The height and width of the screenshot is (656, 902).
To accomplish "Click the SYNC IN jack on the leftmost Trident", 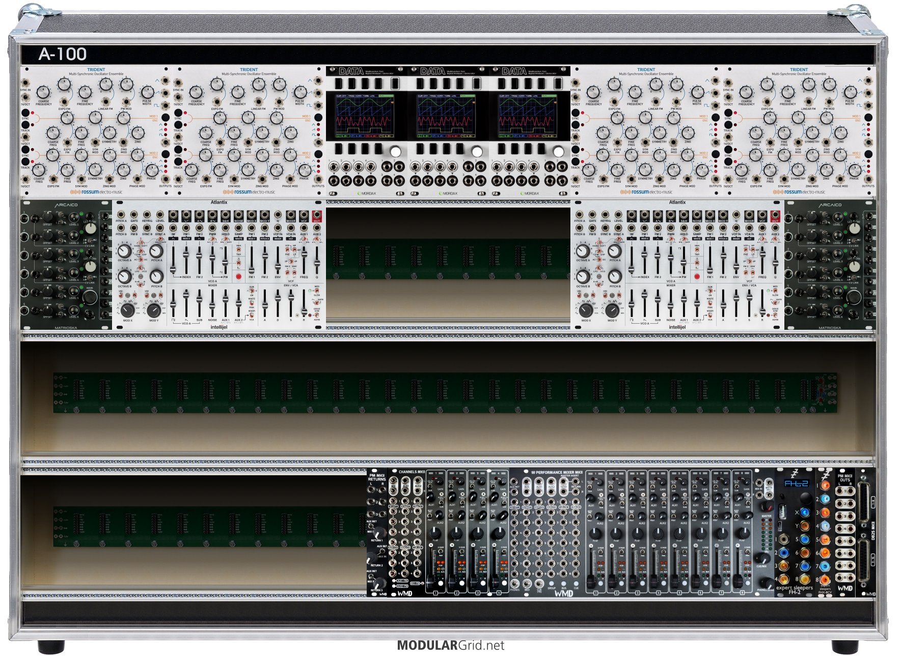I will [x=25, y=82].
